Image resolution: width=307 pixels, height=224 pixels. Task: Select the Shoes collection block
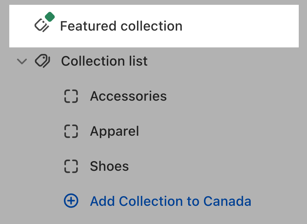[109, 166]
